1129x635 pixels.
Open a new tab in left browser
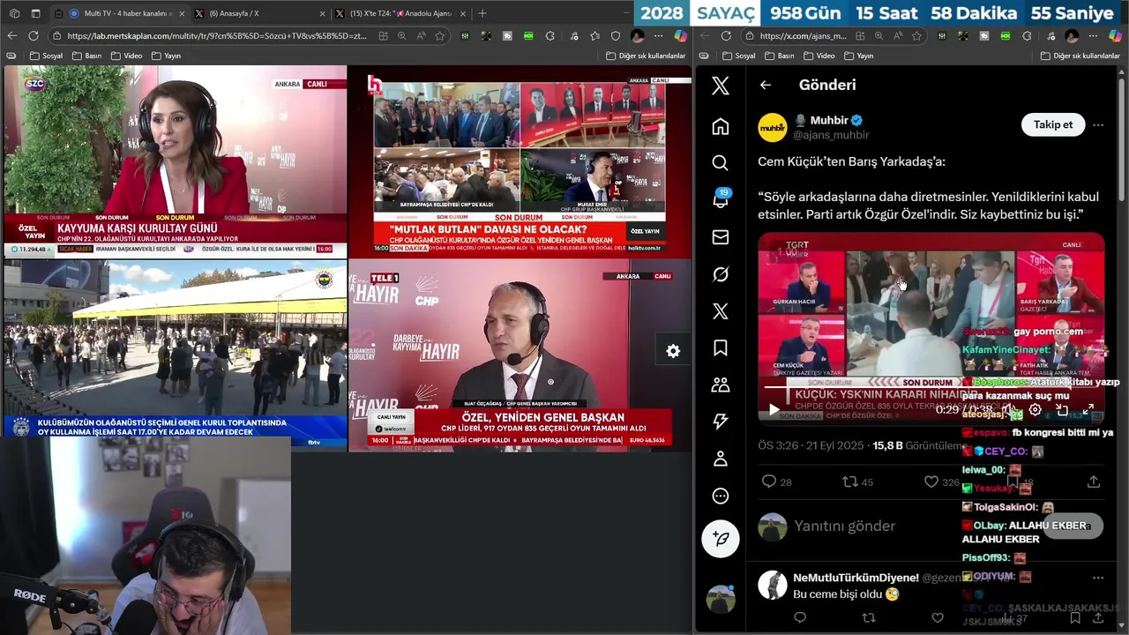[482, 13]
